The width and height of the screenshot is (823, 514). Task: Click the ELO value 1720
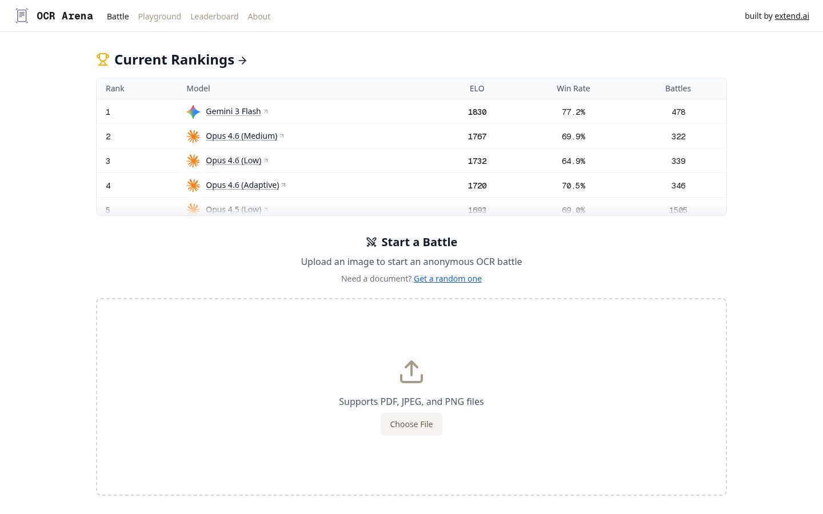477,186
